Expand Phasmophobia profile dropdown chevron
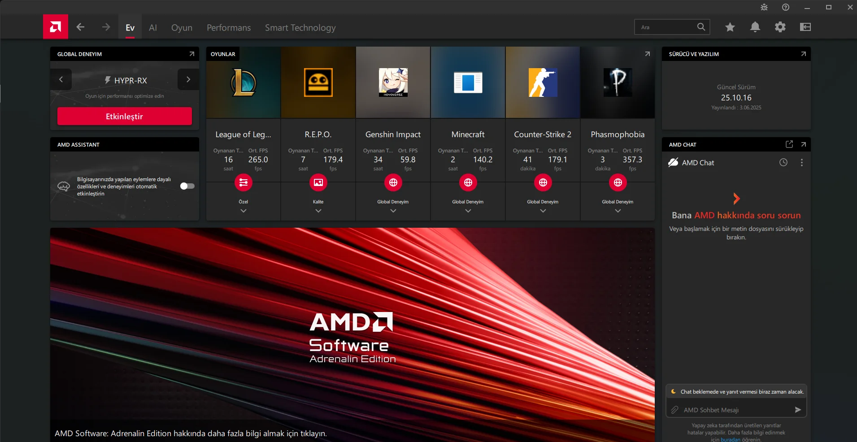857x442 pixels. click(x=618, y=211)
